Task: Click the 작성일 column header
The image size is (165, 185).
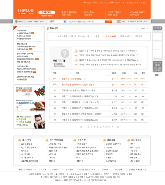Action: [x=124, y=73]
